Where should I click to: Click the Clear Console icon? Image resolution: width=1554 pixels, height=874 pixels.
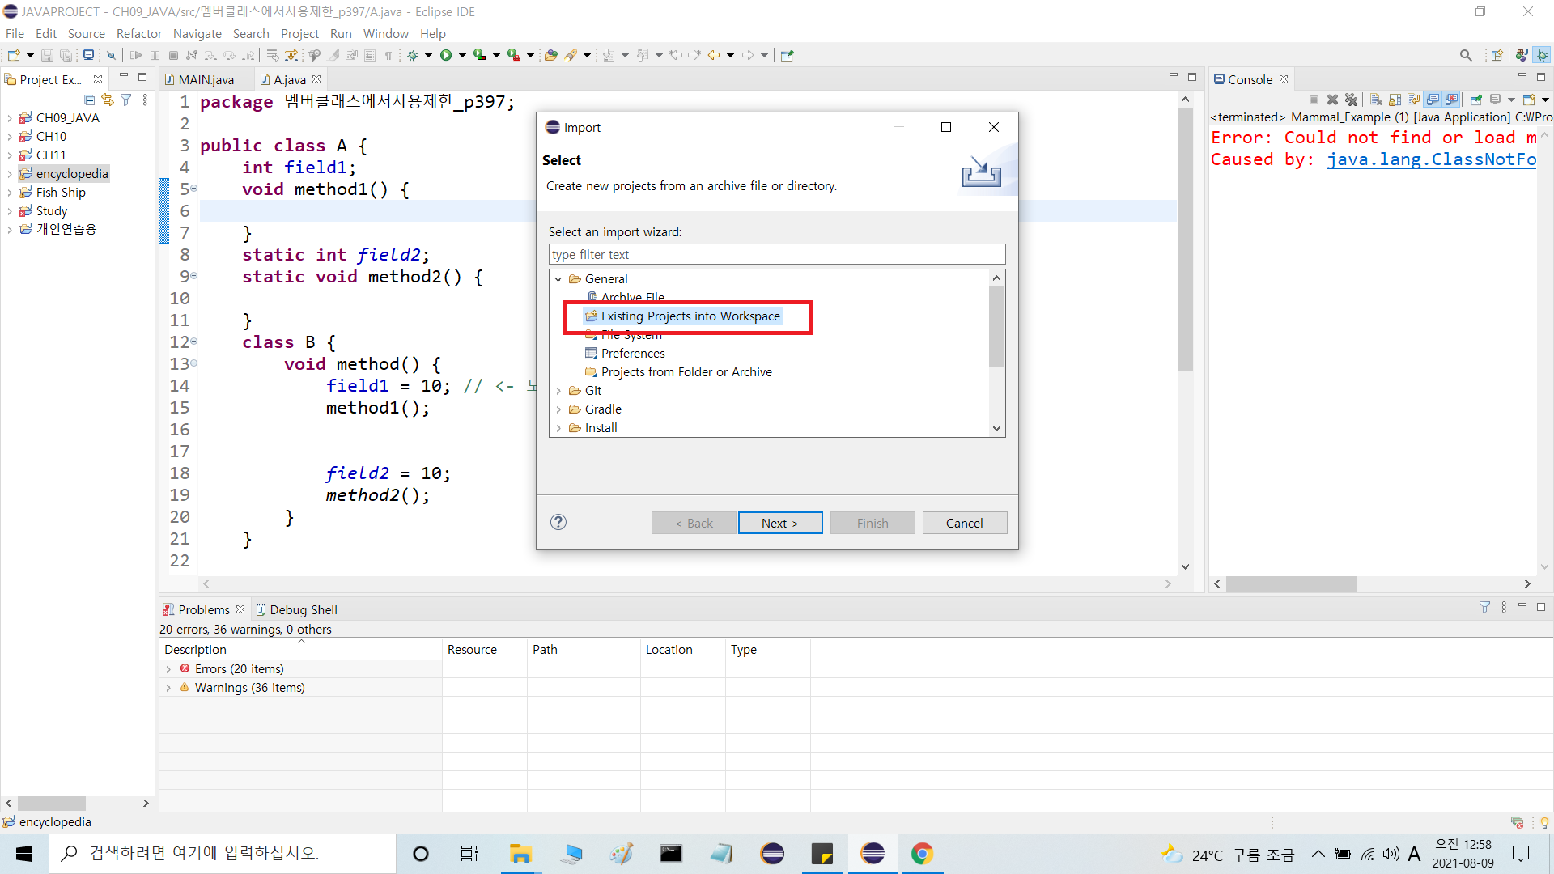pyautogui.click(x=1376, y=100)
